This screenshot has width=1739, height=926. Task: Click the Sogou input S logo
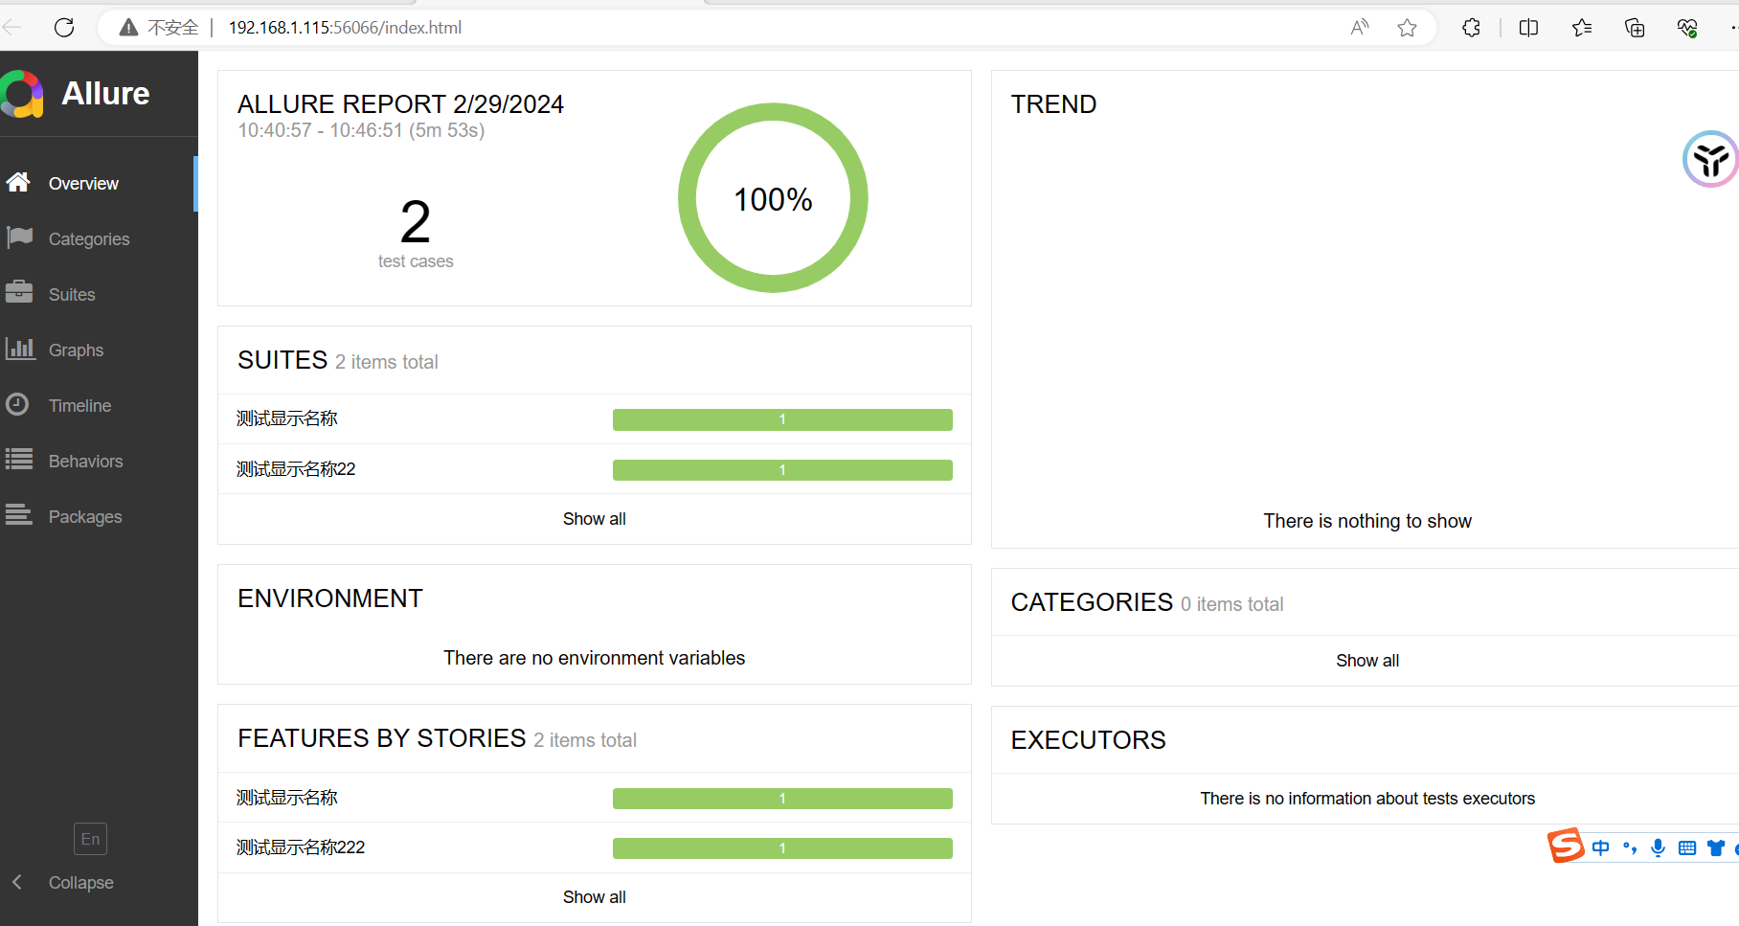pos(1566,846)
